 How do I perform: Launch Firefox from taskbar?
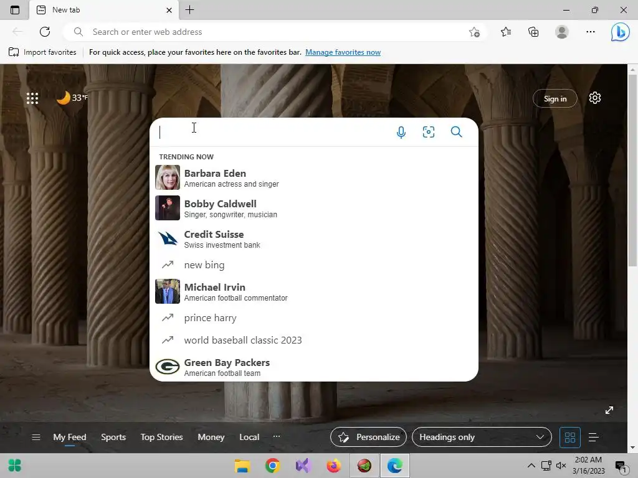(334, 466)
